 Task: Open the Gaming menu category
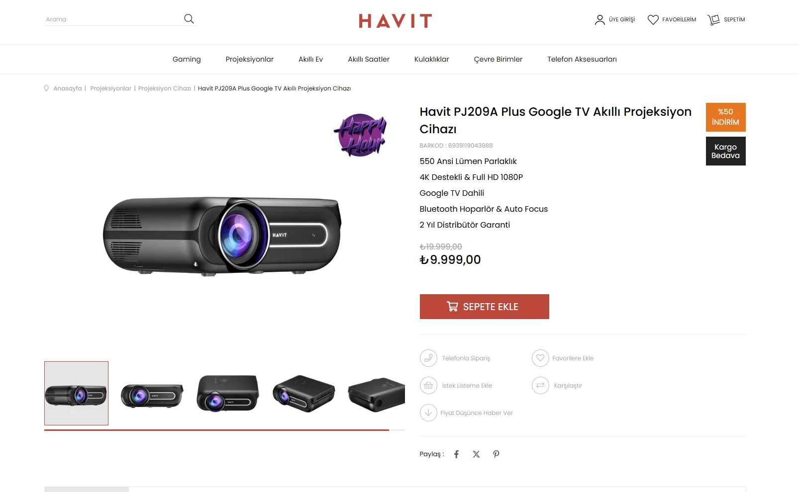(x=187, y=59)
